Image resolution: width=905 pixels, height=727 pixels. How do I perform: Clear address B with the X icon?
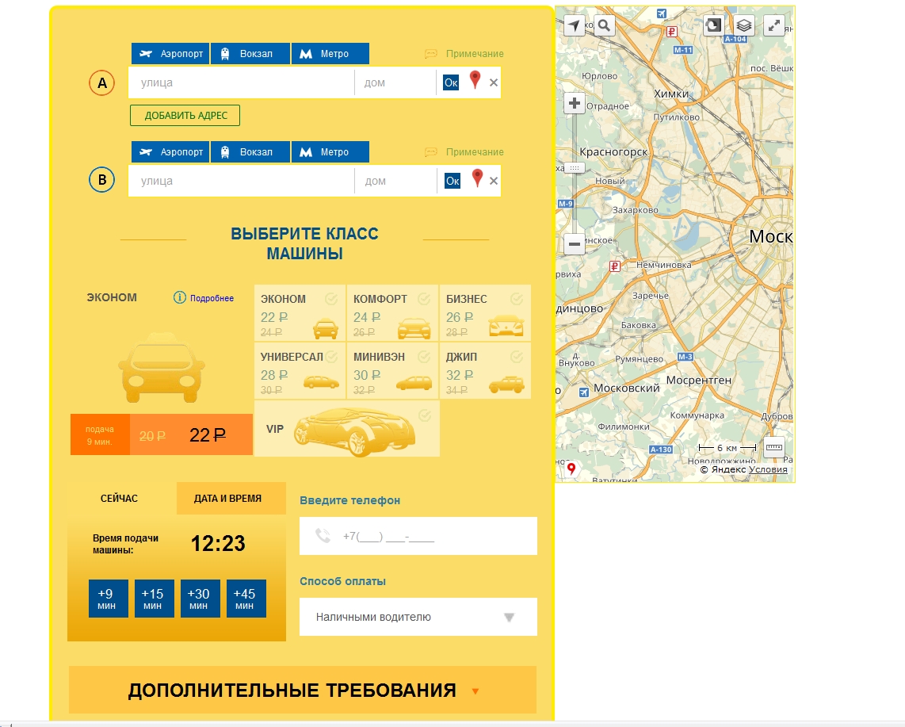pos(494,181)
